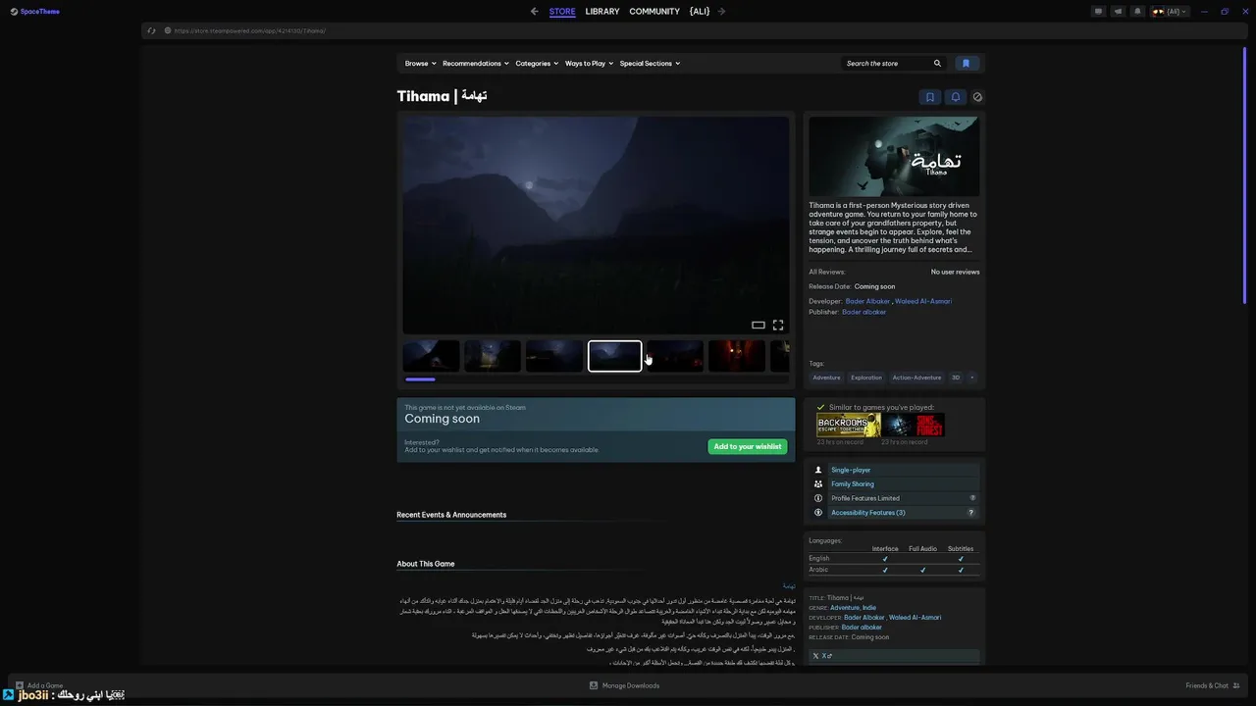Click the reload icon beside URL

[151, 30]
